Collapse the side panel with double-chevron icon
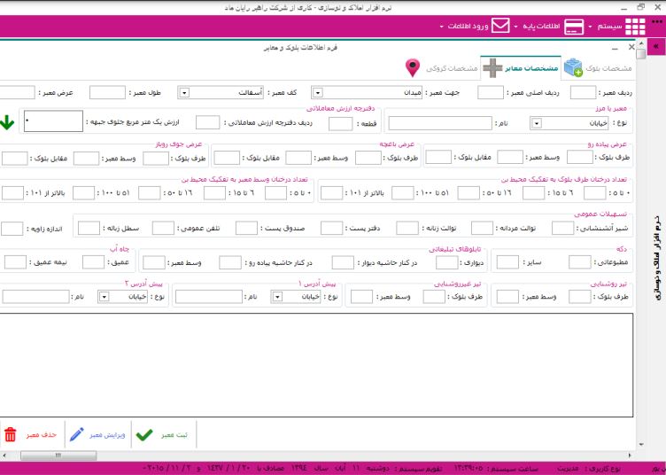 pos(657,46)
